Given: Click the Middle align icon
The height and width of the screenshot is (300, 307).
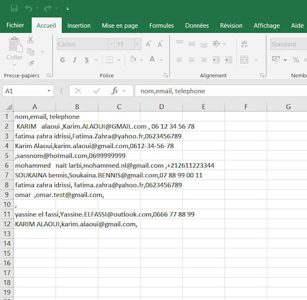Looking at the screenshot, I should tap(191, 44).
